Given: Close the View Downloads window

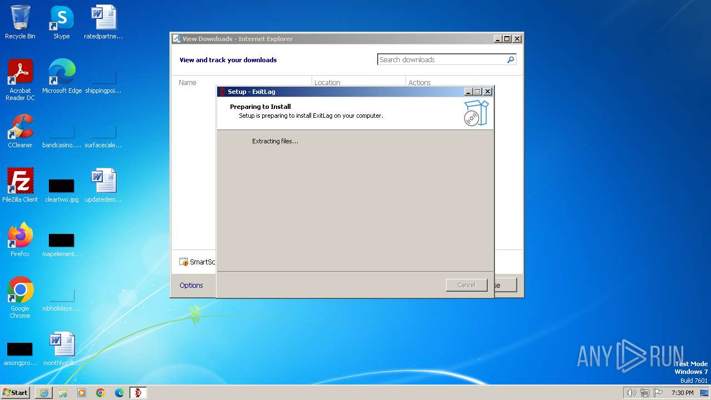Looking at the screenshot, I should click(517, 39).
